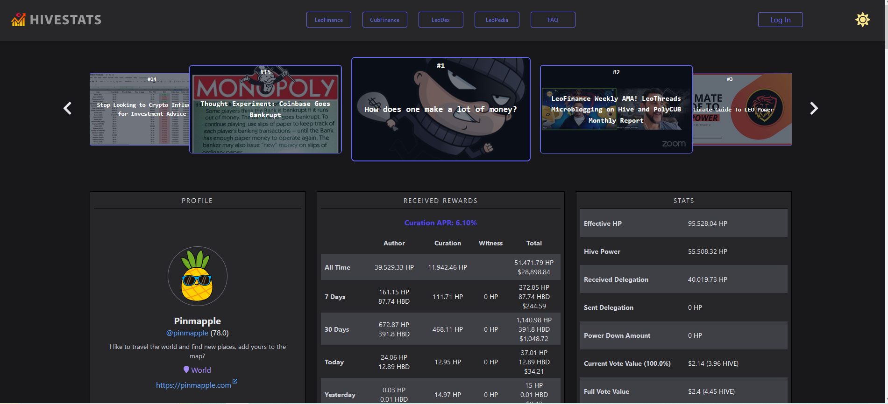This screenshot has height=404, width=888.
Task: Select the 7 Days row label
Action: 335,297
